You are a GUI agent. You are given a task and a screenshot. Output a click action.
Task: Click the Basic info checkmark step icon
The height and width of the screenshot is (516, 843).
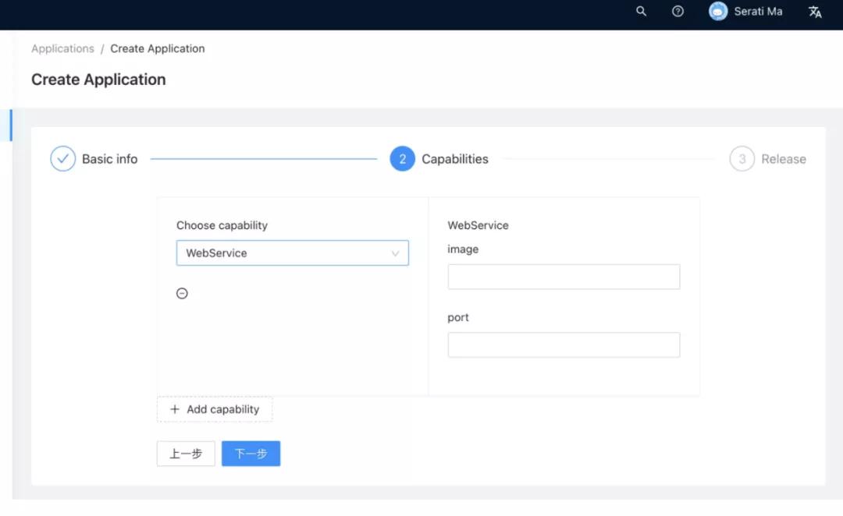[x=62, y=159]
